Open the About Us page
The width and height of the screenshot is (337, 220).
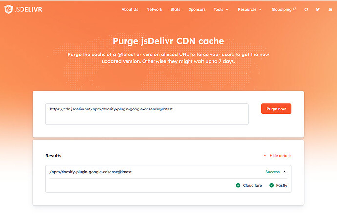tap(130, 9)
